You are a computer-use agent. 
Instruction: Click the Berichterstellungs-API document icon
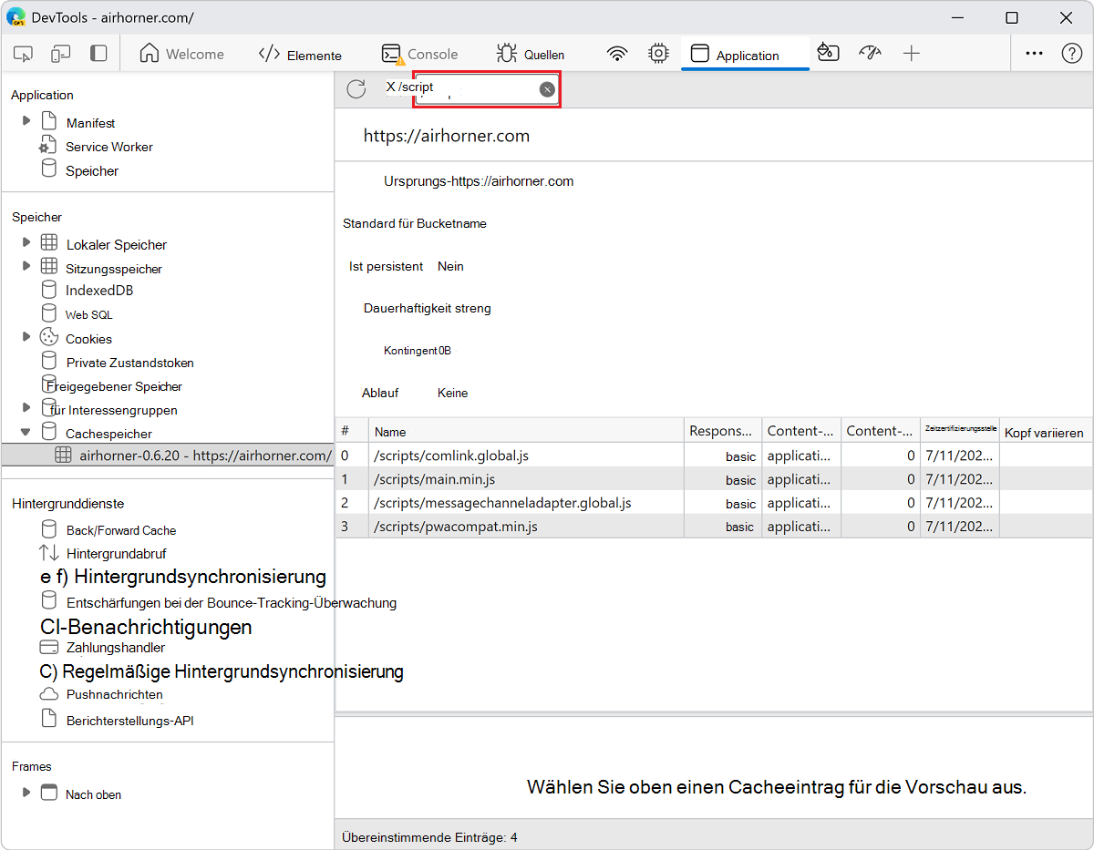click(49, 719)
